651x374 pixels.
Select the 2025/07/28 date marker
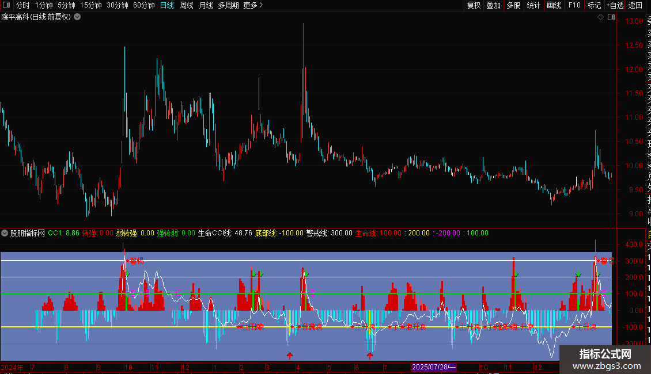434,367
